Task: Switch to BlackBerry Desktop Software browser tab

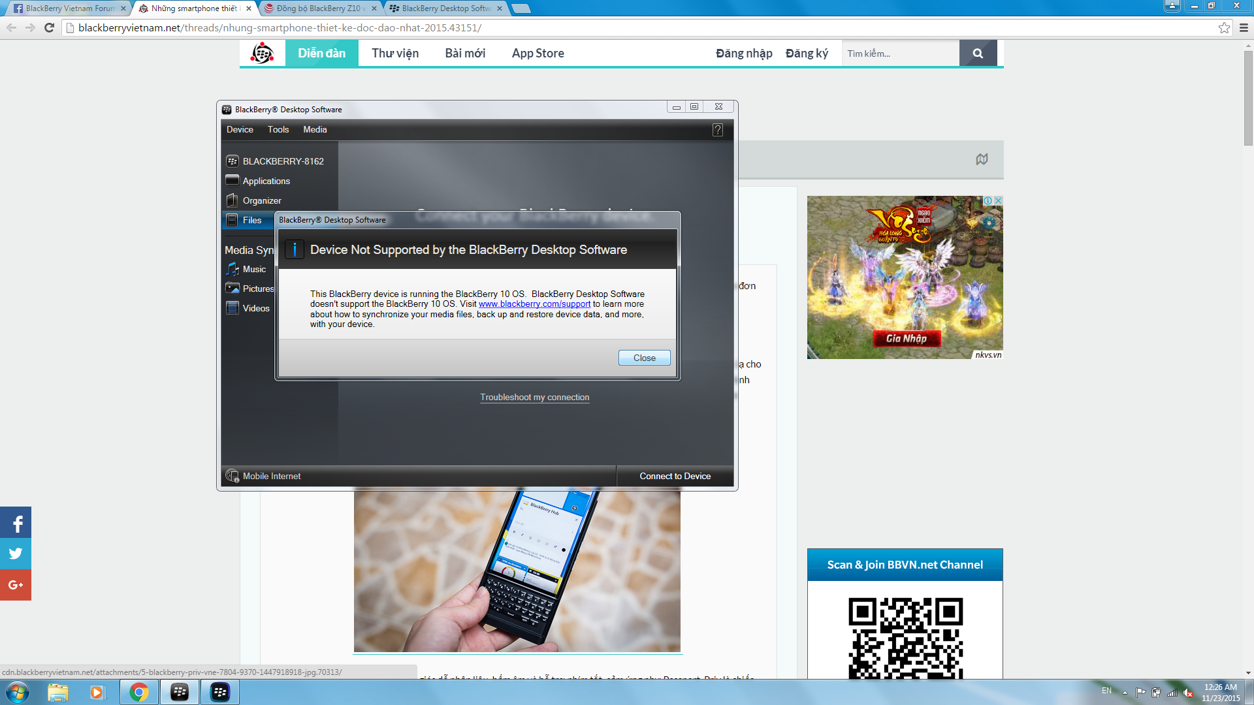Action: coord(446,8)
